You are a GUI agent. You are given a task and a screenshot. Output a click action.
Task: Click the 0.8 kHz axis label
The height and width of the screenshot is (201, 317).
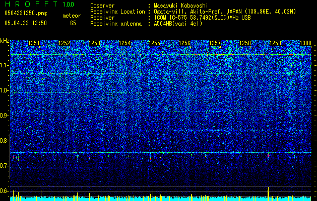(4, 141)
